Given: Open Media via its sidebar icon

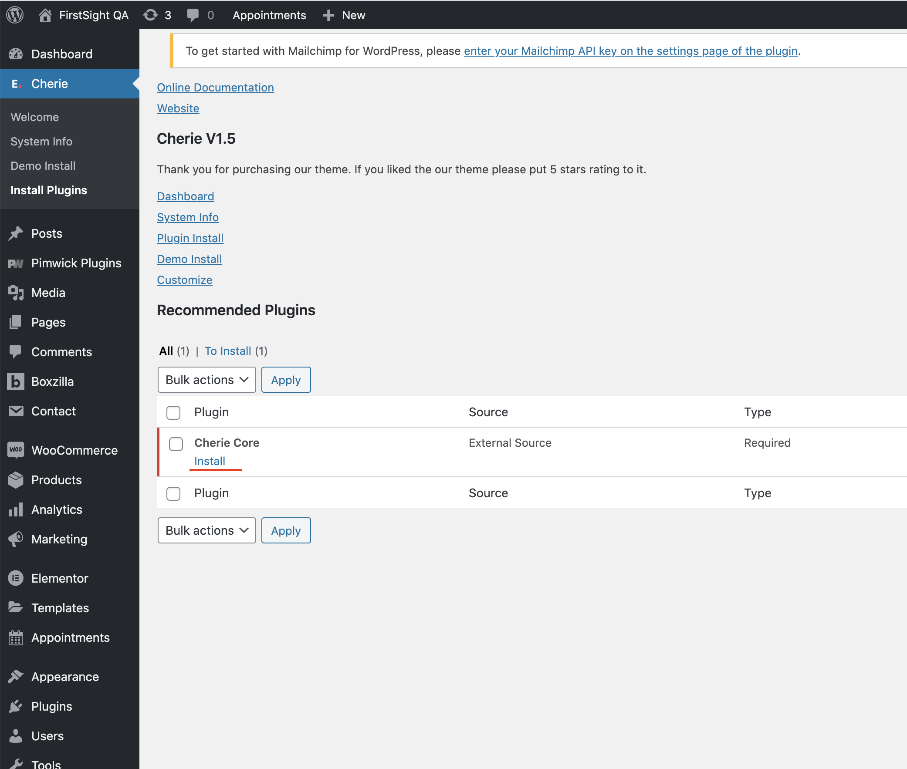Looking at the screenshot, I should click(x=16, y=293).
